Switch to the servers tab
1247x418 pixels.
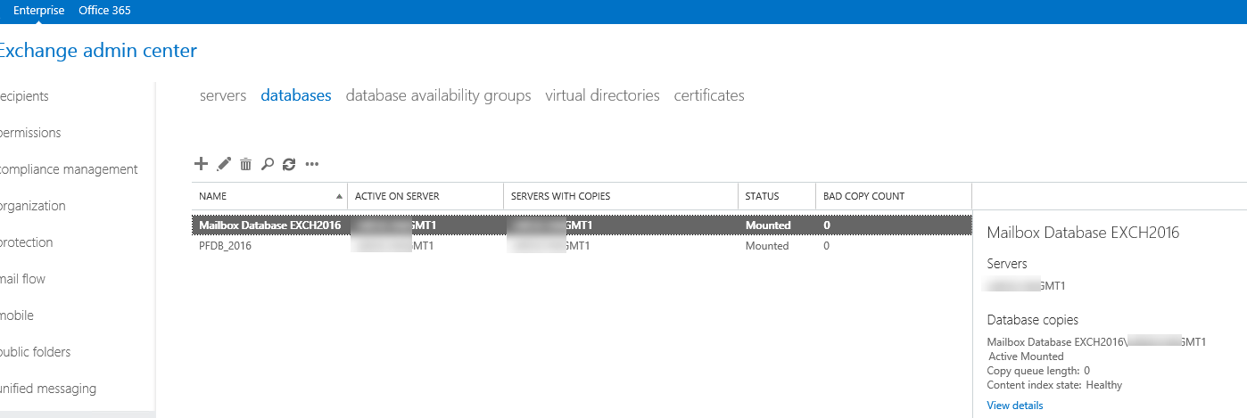(x=223, y=95)
